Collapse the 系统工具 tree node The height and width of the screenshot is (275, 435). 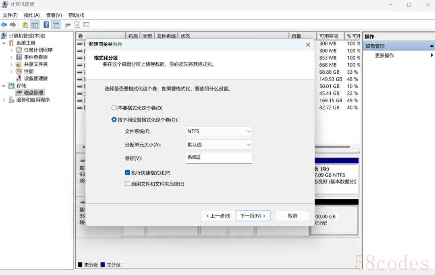coord(4,43)
